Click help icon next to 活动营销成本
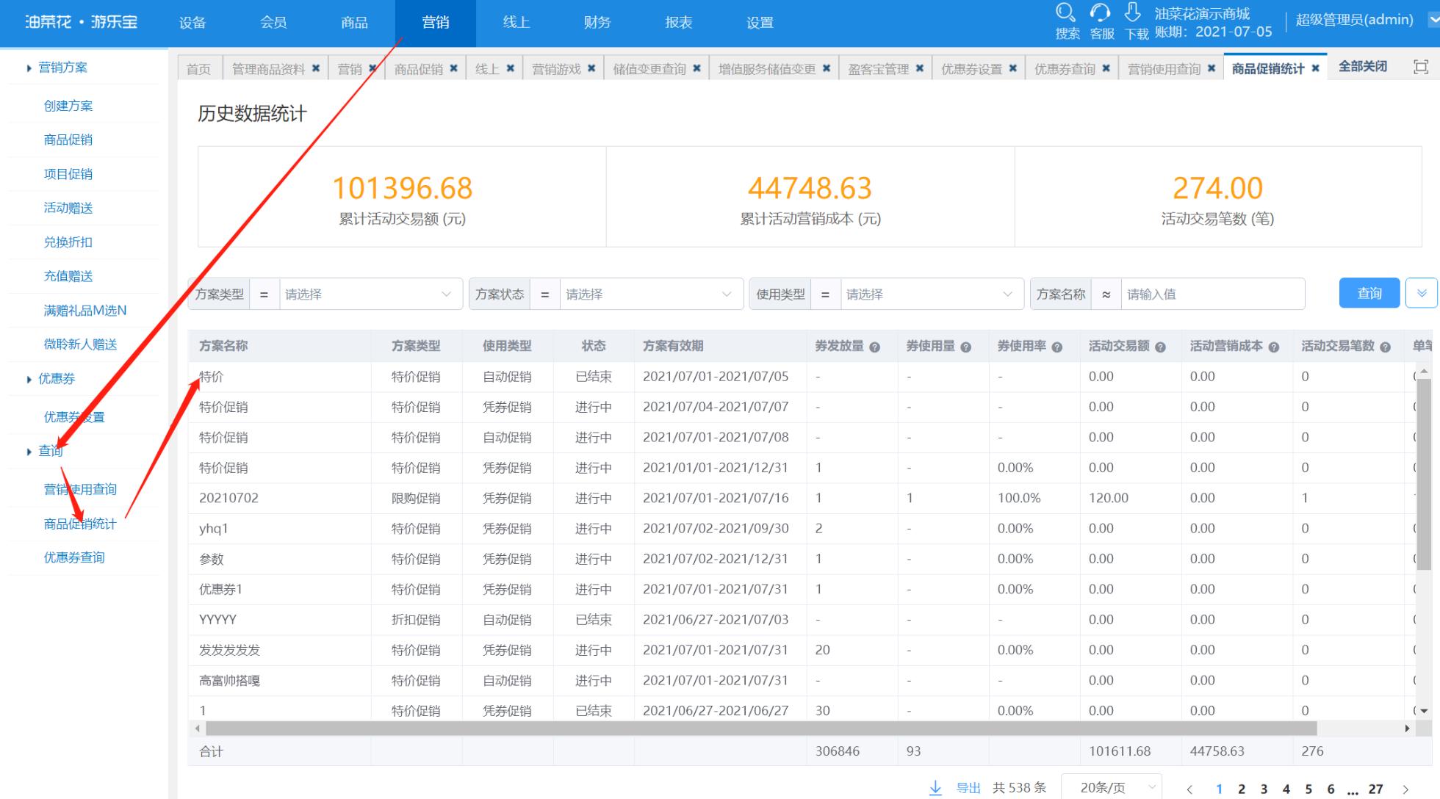 (1273, 347)
